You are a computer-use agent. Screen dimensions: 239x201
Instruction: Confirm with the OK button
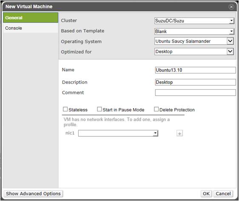click(x=206, y=194)
